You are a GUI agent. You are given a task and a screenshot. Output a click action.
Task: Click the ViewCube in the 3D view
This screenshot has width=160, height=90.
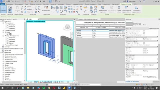pyautogui.click(x=67, y=27)
